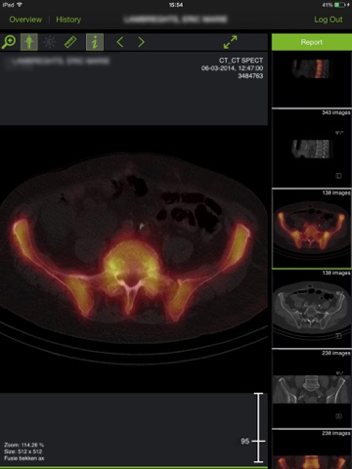352x469 pixels.
Task: Select the ruler measurement tool
Action: coord(70,42)
